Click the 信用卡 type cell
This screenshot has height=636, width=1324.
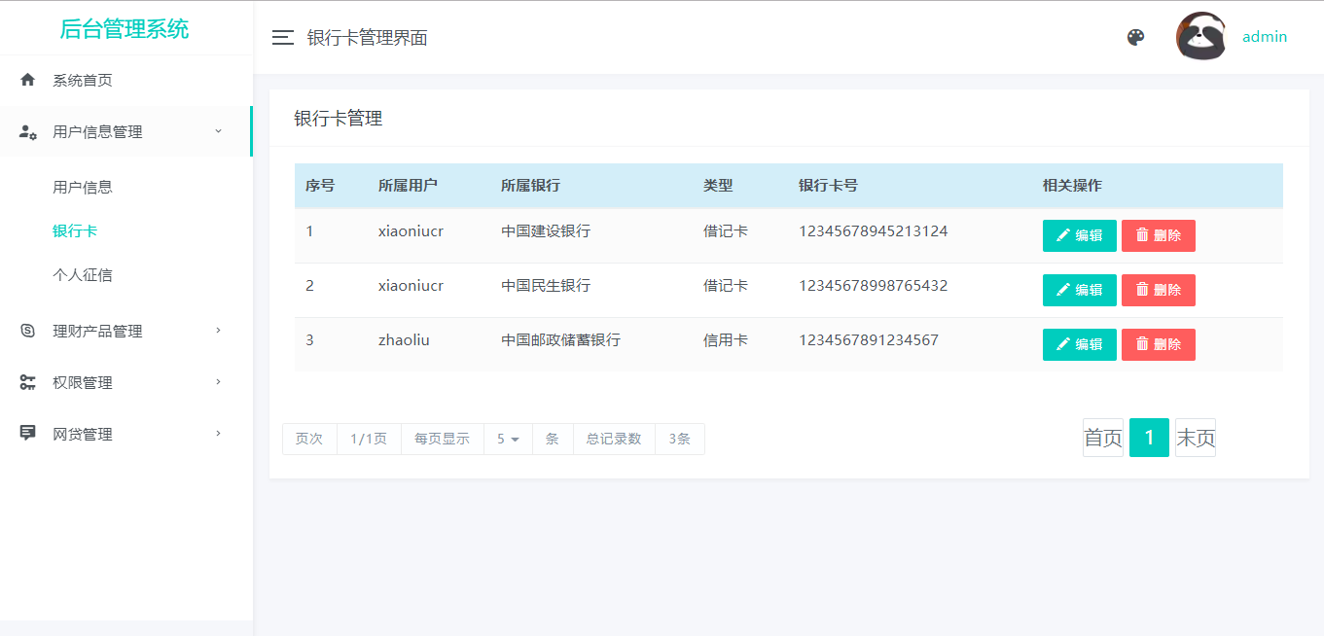[x=726, y=340]
